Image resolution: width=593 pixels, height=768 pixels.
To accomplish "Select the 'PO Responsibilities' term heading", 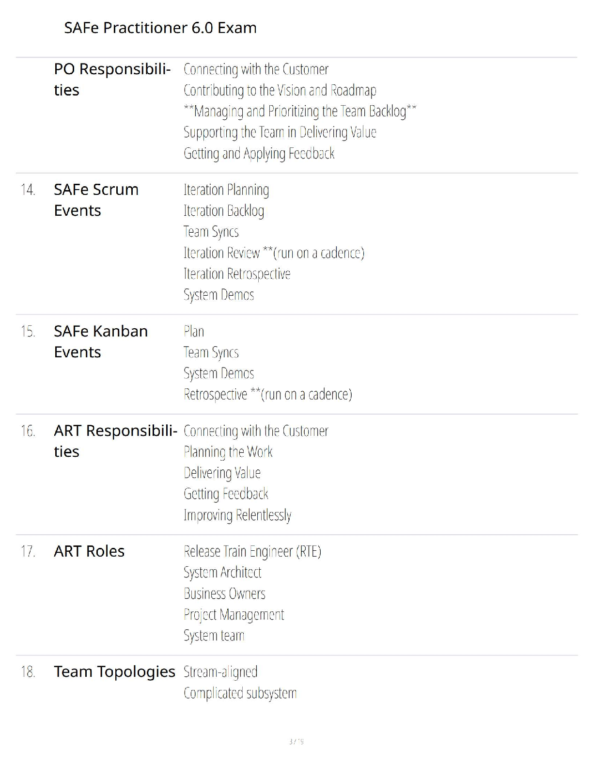I will (112, 80).
